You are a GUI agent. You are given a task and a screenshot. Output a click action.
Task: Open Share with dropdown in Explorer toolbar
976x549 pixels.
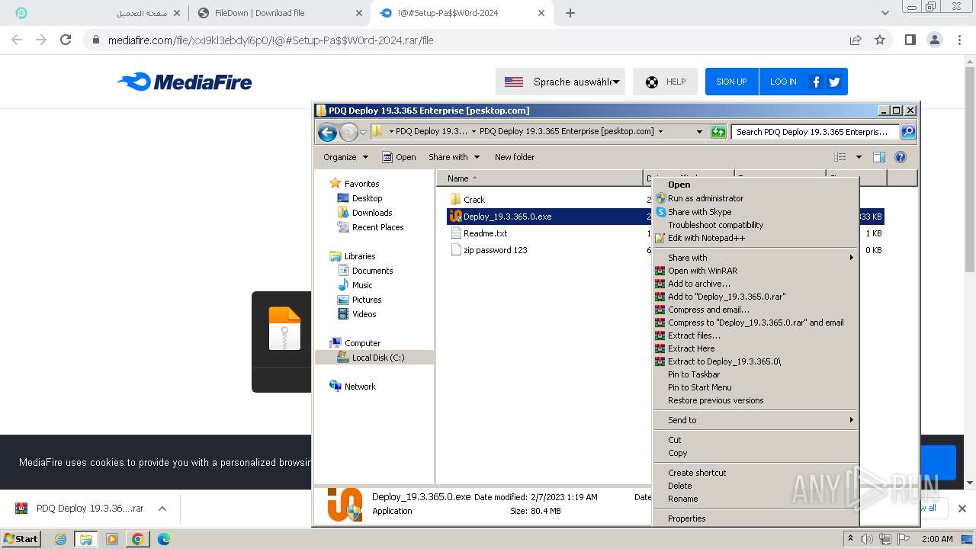pos(454,157)
